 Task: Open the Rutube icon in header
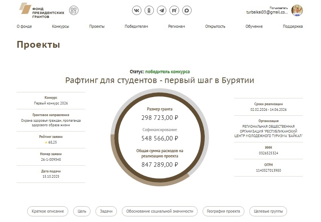(174, 11)
